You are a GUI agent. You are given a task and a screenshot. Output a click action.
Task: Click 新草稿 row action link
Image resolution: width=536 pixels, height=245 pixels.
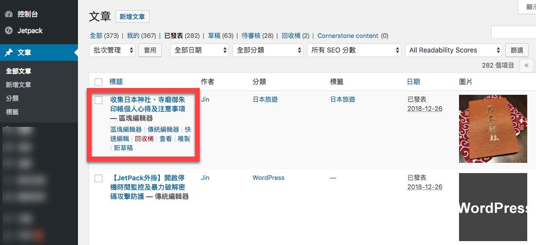coord(123,148)
